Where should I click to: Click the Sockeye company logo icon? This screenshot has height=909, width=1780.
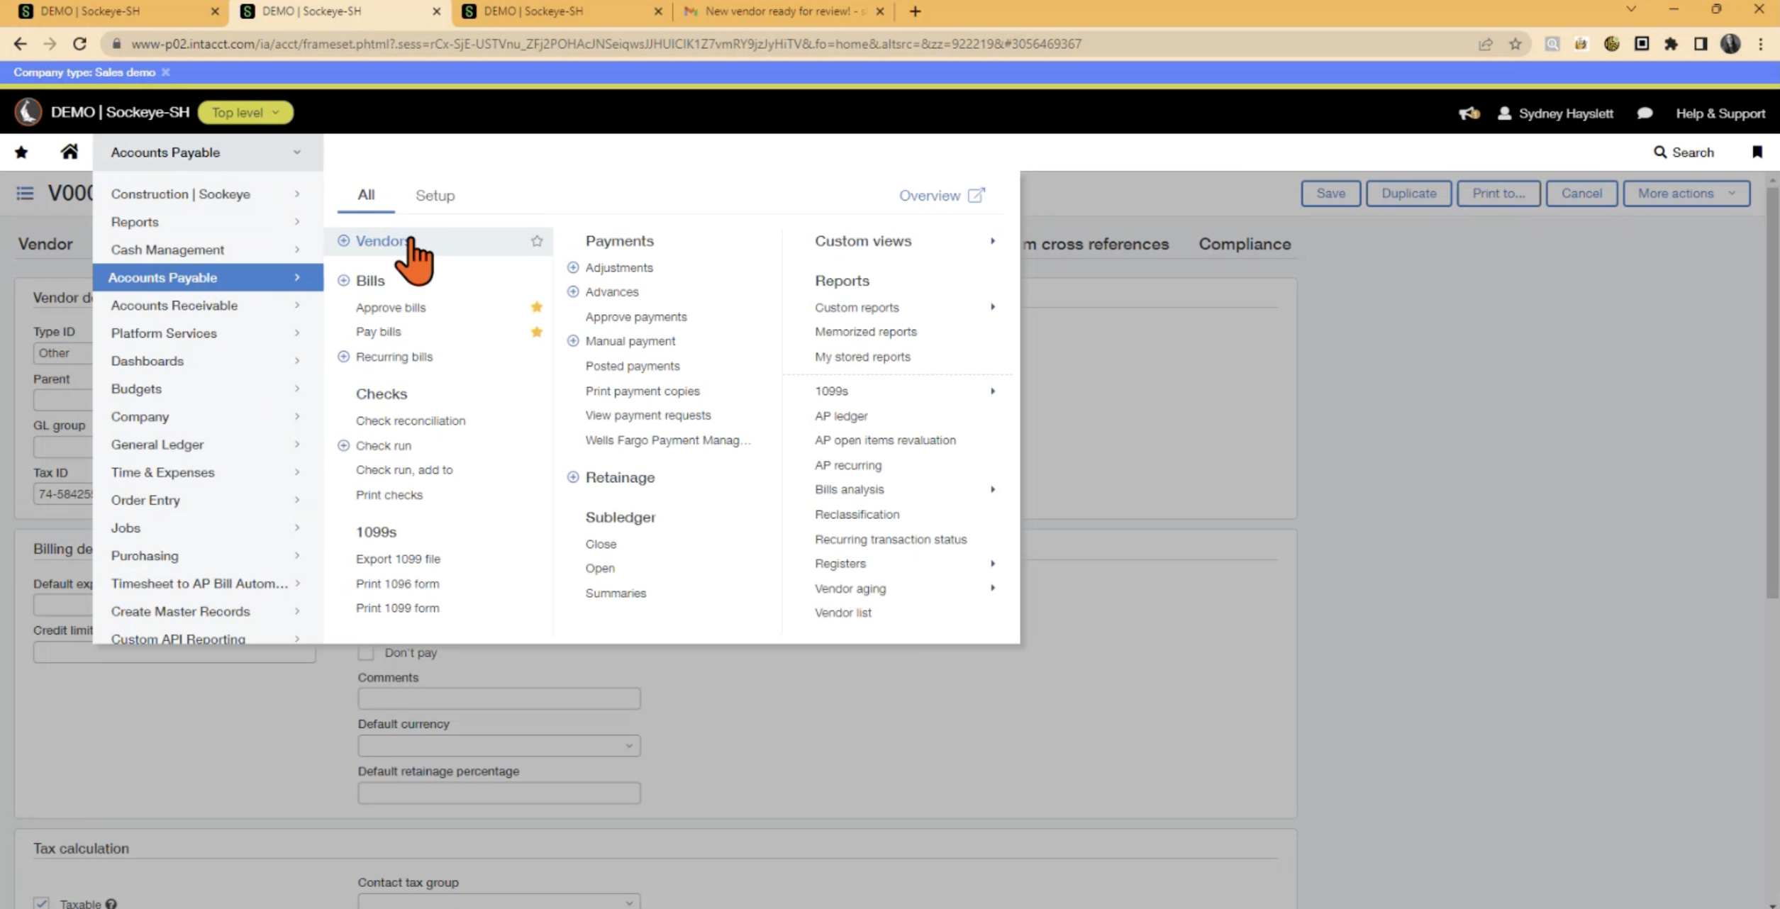[28, 112]
